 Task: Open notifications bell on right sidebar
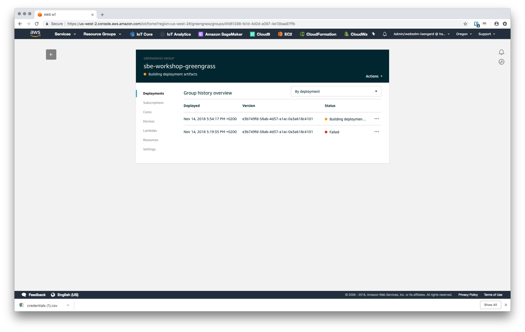(x=501, y=52)
